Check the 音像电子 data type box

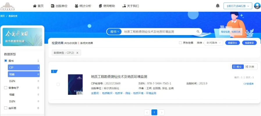point(6,88)
